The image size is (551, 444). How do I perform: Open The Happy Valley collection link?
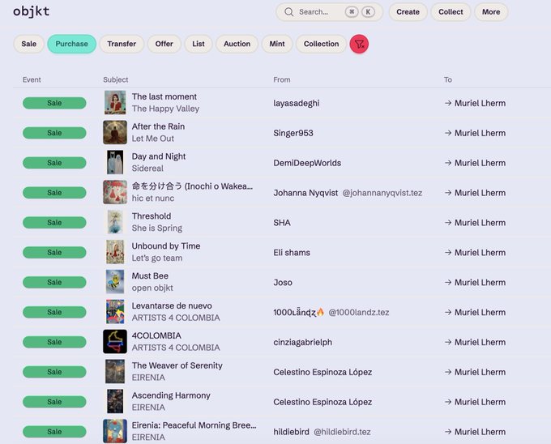point(165,109)
